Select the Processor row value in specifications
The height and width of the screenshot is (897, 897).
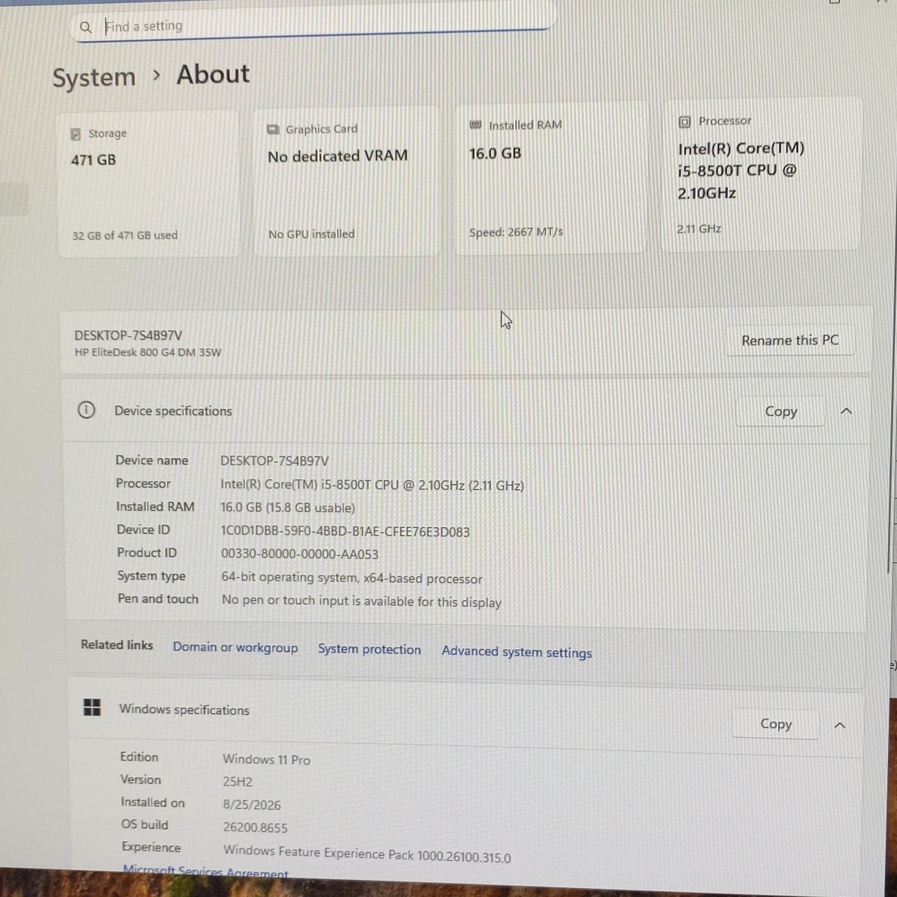tap(372, 485)
